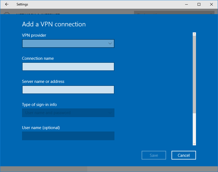Click the 'VPN provider' label
Viewport: 218px width, 172px height.
tap(34, 35)
